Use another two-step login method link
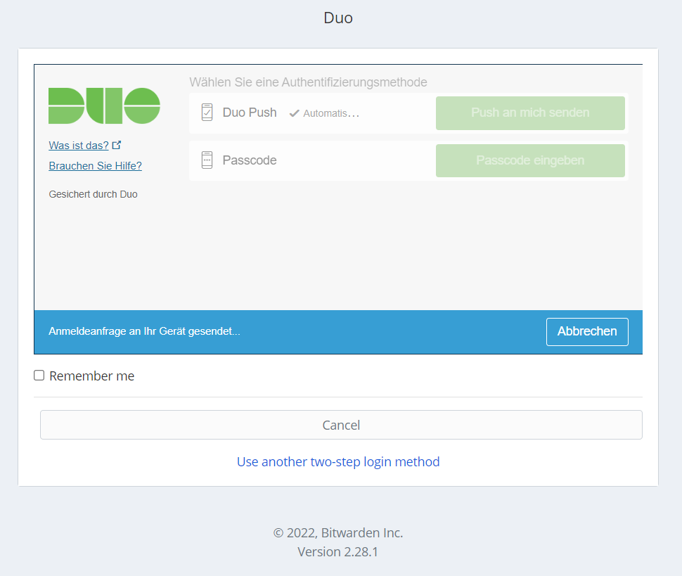The image size is (682, 576). [338, 461]
